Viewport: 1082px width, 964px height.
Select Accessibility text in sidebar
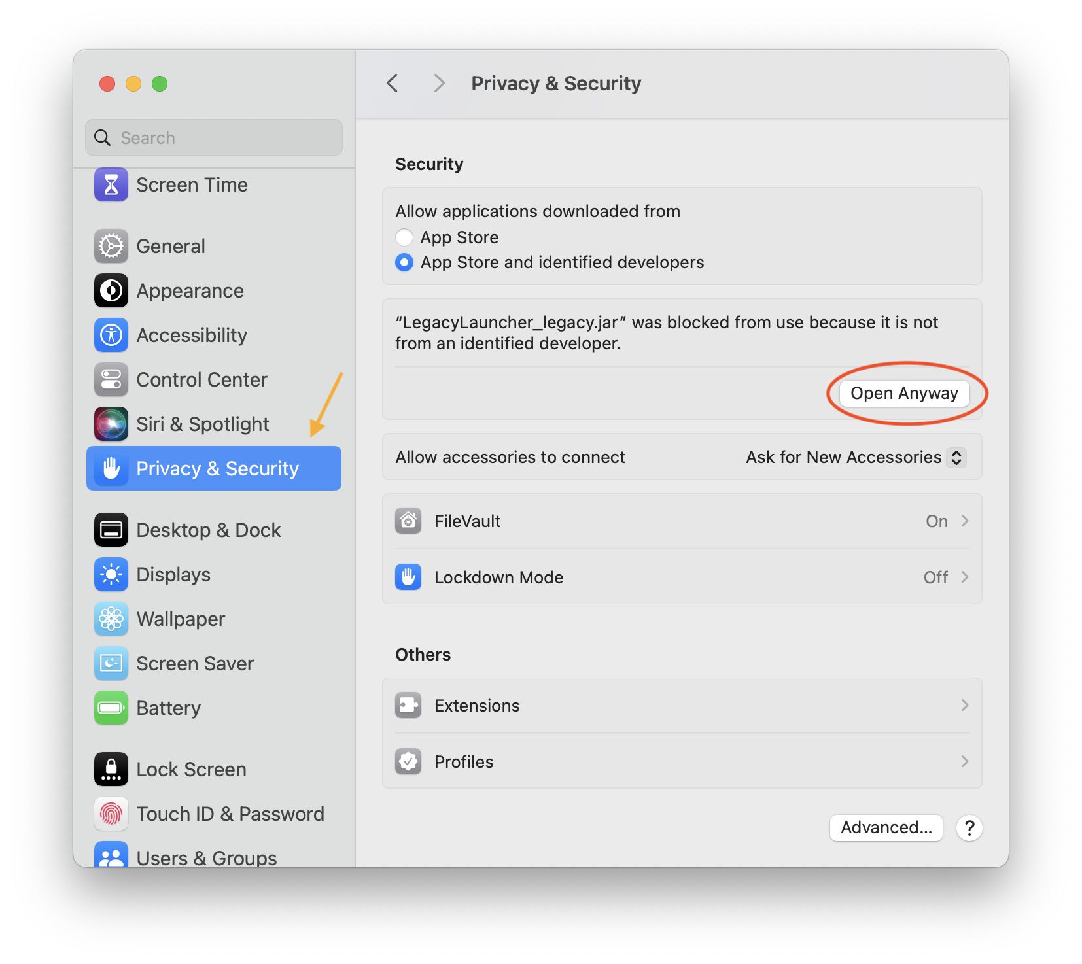[x=192, y=336]
